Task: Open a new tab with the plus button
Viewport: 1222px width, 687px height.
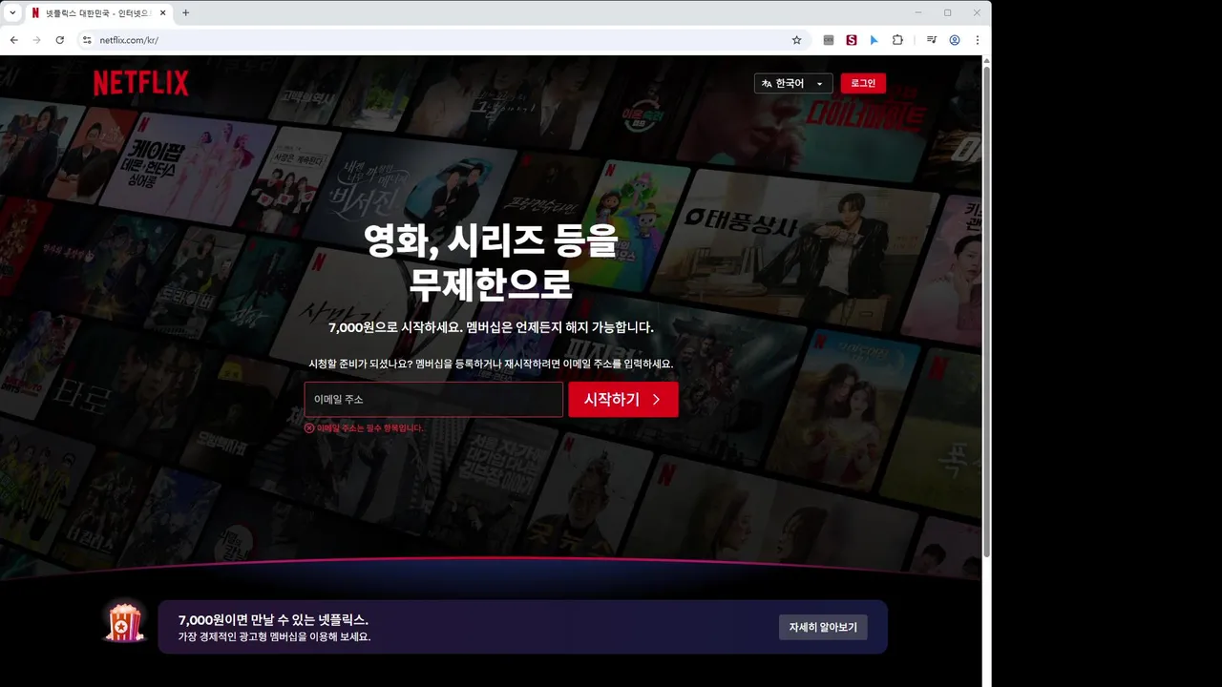Action: point(185,12)
